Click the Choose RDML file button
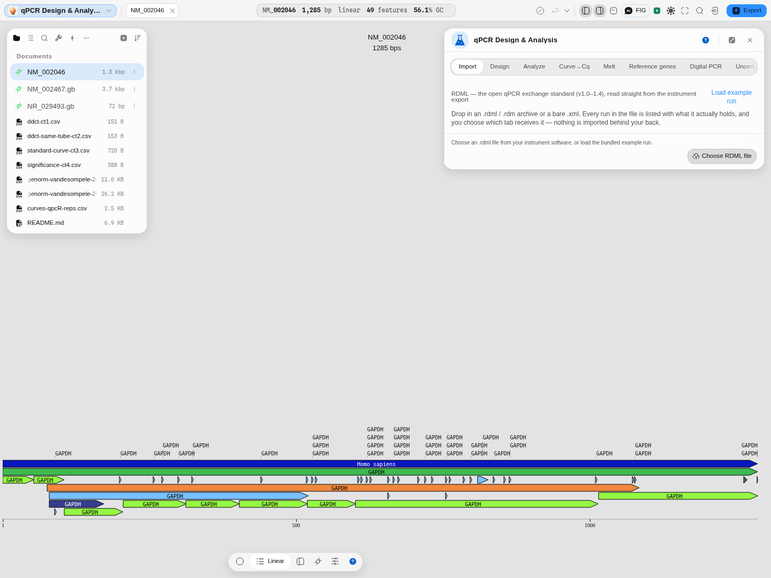Image resolution: width=771 pixels, height=578 pixels. [722, 156]
